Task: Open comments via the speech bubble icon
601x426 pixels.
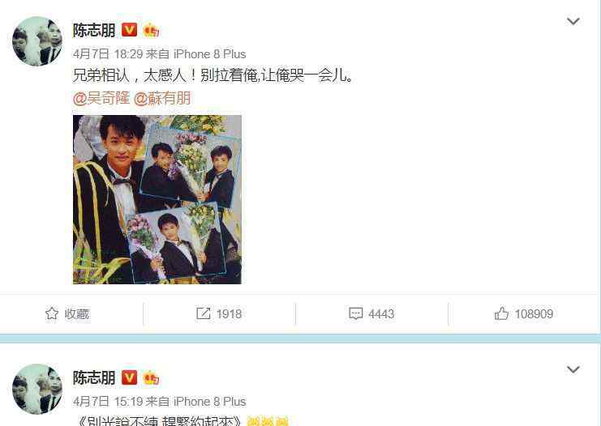Action: (356, 313)
